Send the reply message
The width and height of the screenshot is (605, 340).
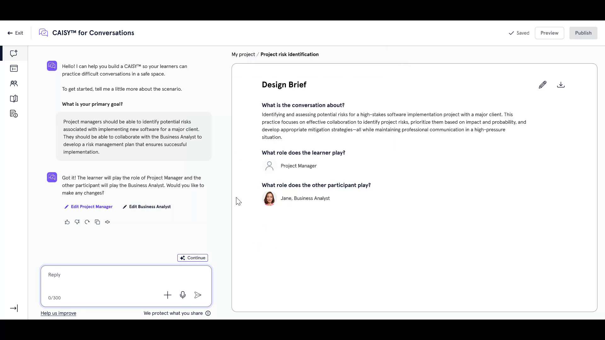(198, 295)
